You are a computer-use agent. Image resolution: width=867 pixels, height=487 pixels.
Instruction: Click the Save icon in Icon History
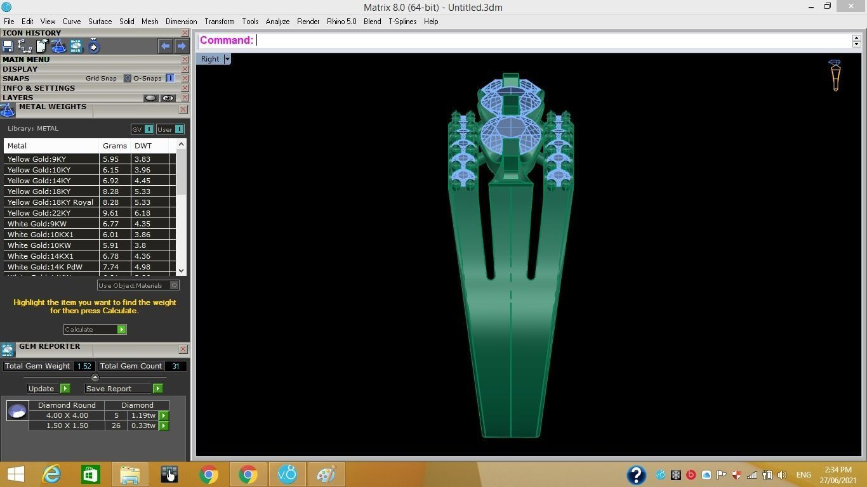(8, 46)
